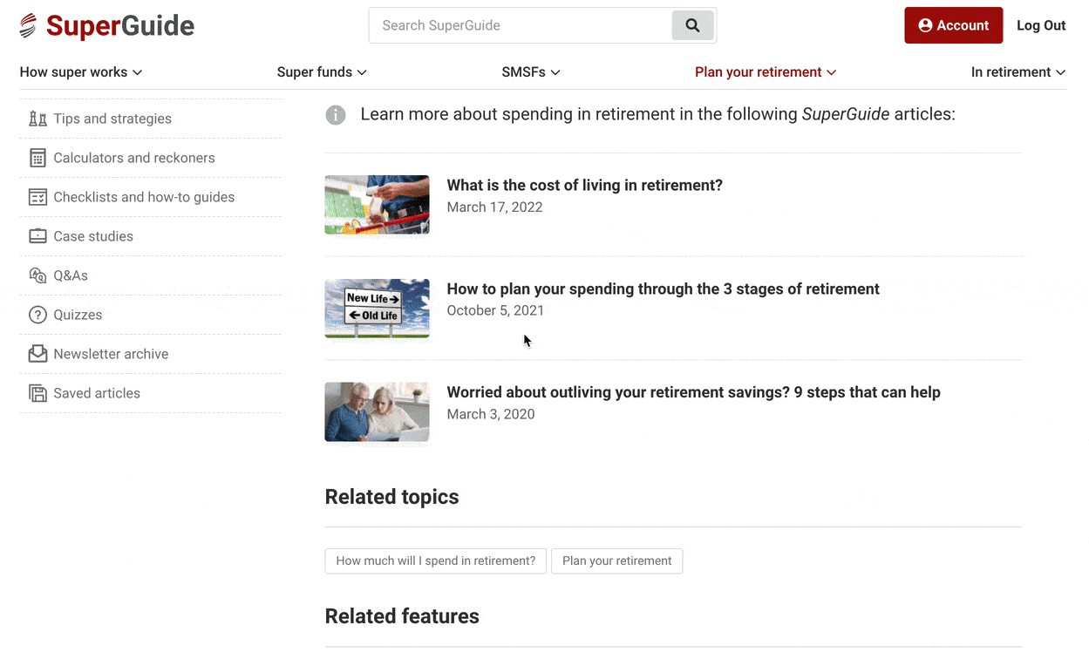Click the Checklists and how-to guides icon
The image size is (1089, 659).
click(x=37, y=197)
